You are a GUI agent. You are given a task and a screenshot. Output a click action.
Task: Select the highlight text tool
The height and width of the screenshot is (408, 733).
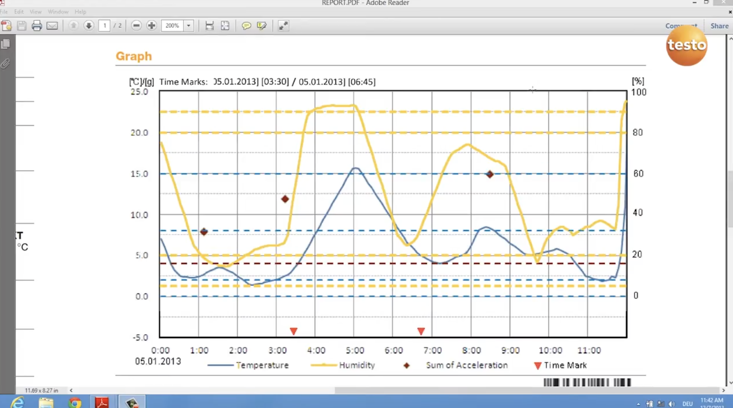click(x=262, y=26)
